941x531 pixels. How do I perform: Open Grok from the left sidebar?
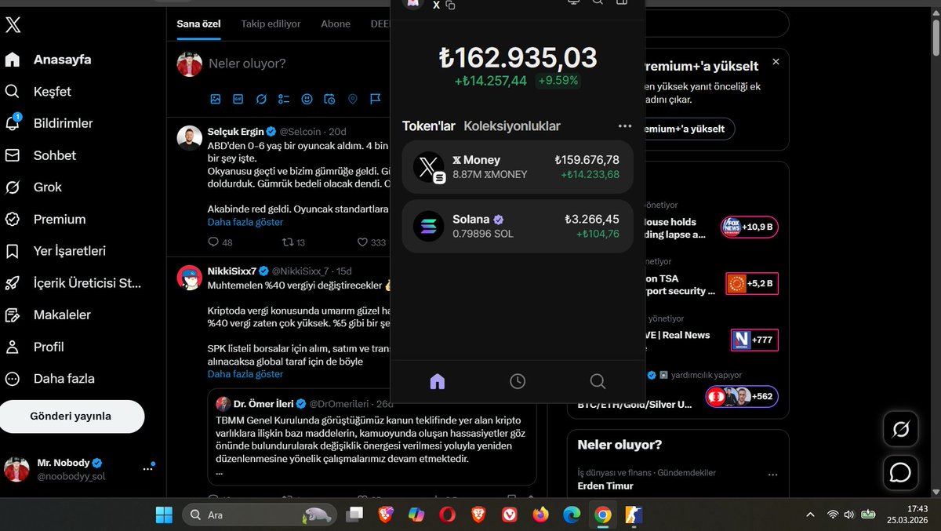point(47,187)
